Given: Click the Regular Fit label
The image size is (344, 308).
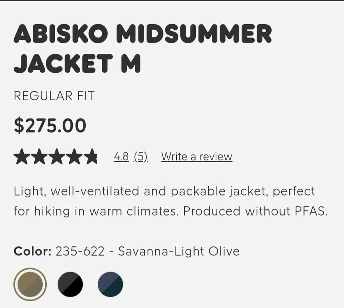Looking at the screenshot, I should coord(54,96).
